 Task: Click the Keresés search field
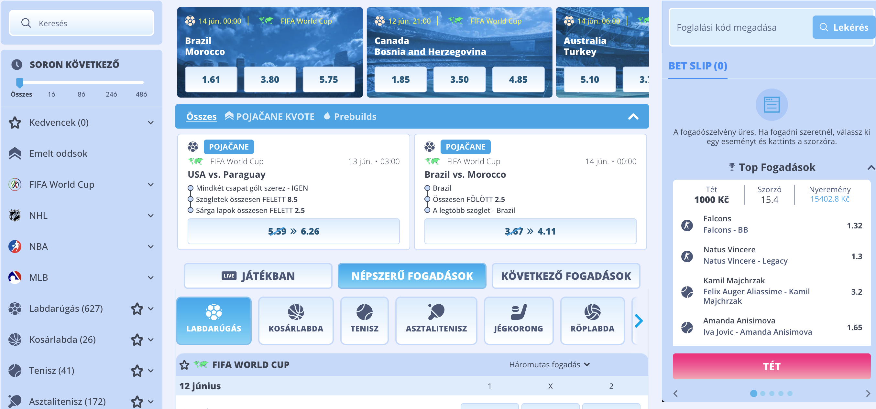(82, 23)
